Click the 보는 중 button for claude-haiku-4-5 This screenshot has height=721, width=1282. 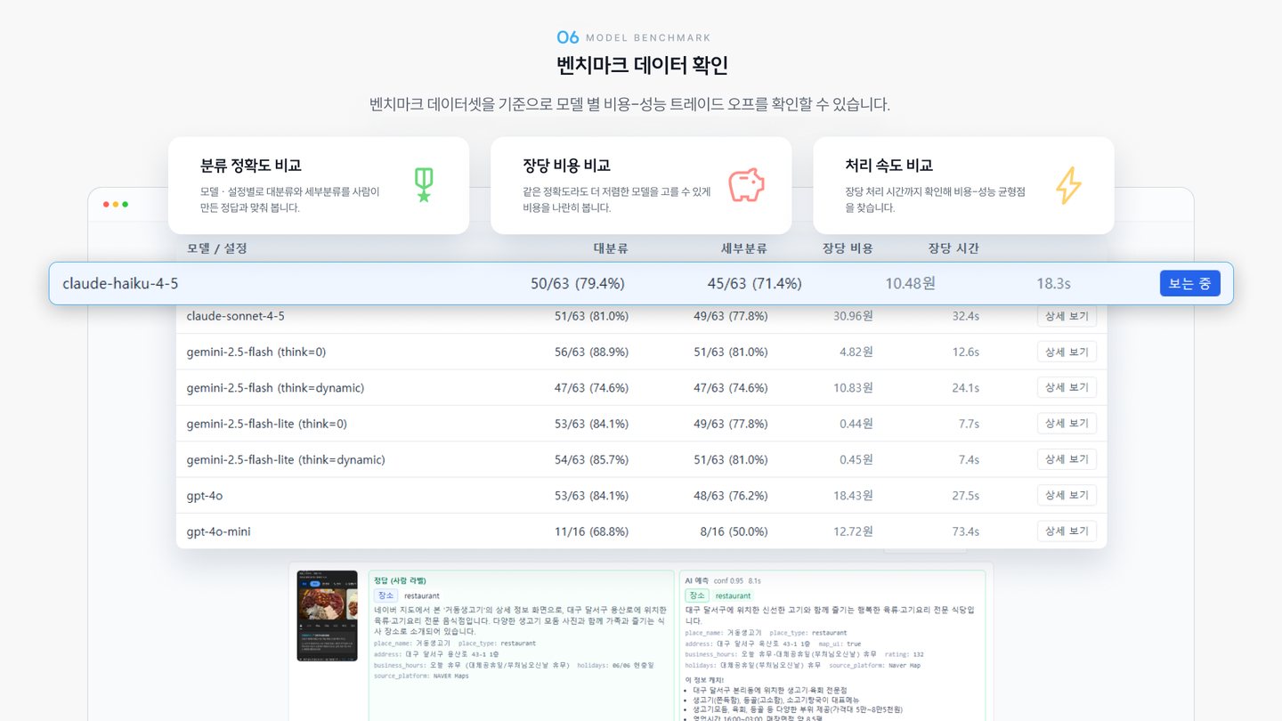click(1189, 284)
